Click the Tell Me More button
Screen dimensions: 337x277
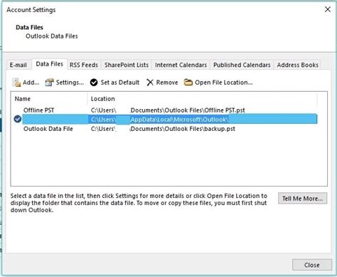[302, 199]
